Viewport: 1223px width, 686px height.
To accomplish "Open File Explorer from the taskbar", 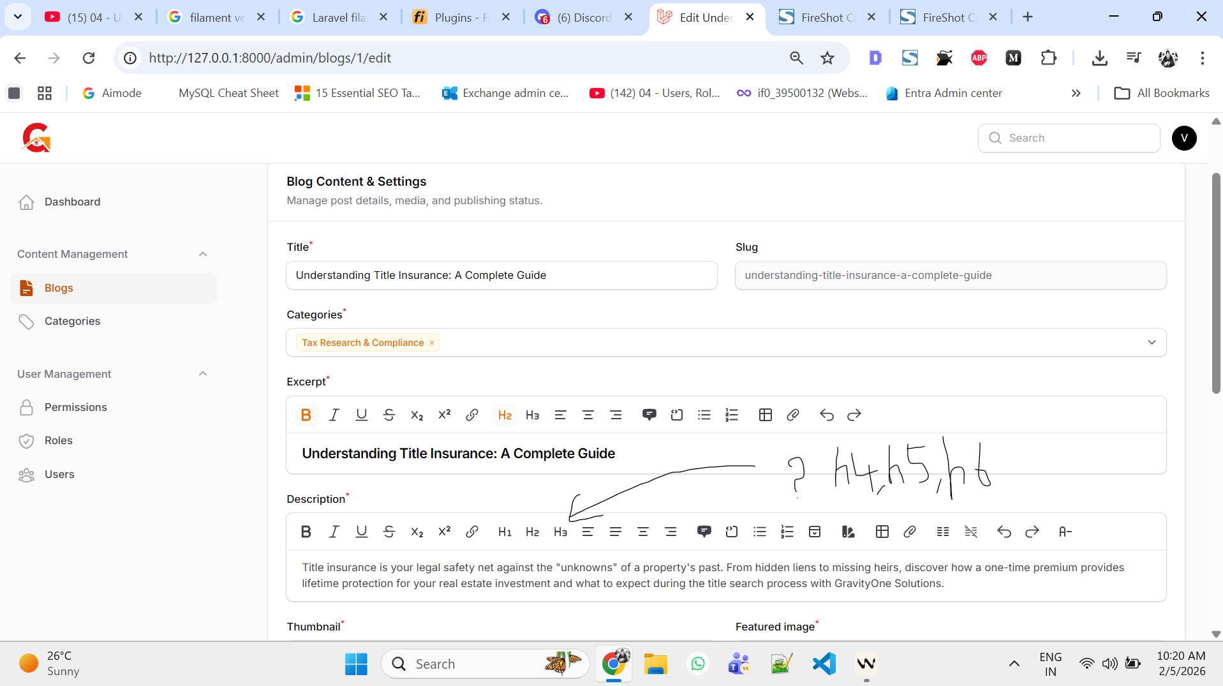I will pos(655,664).
